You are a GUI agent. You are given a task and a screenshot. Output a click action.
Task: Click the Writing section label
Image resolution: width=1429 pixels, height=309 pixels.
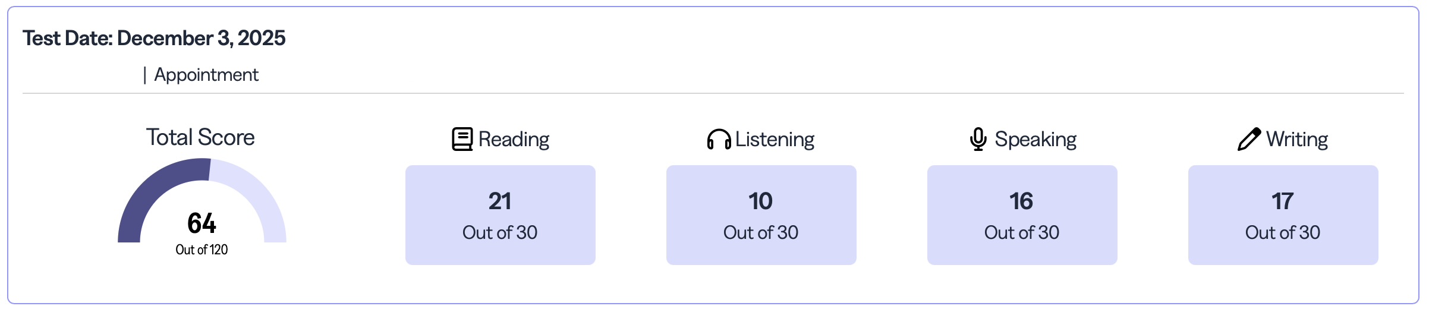[1296, 139]
